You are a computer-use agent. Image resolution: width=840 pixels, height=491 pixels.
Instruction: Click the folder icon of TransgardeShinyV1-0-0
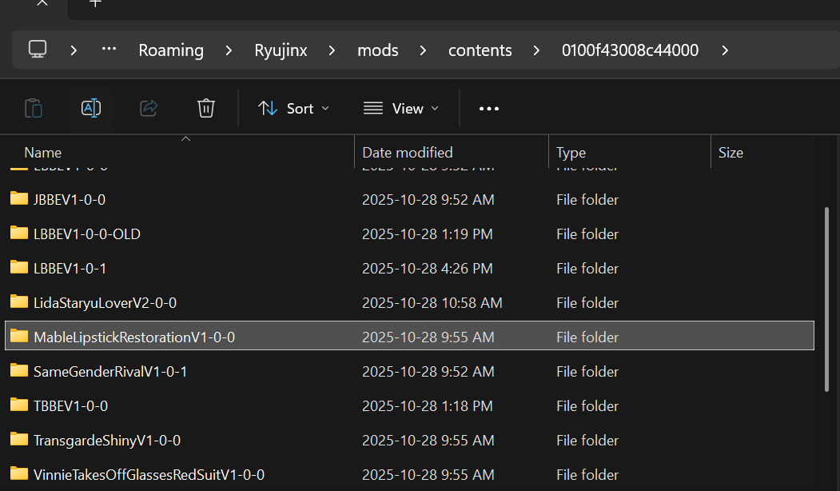tap(19, 440)
